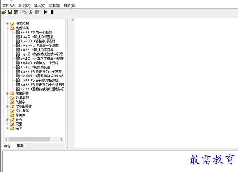
Task: Toggle the 类型转换 folder checkbox icon
Action: coord(12,28)
